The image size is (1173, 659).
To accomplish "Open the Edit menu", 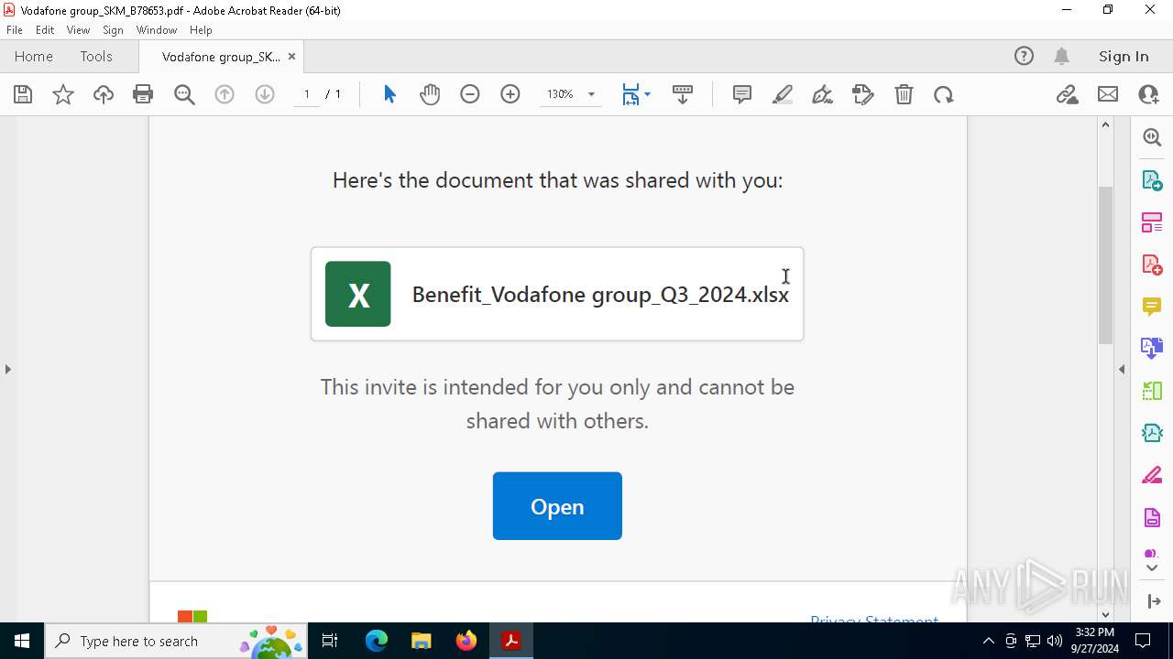I will 45,30.
